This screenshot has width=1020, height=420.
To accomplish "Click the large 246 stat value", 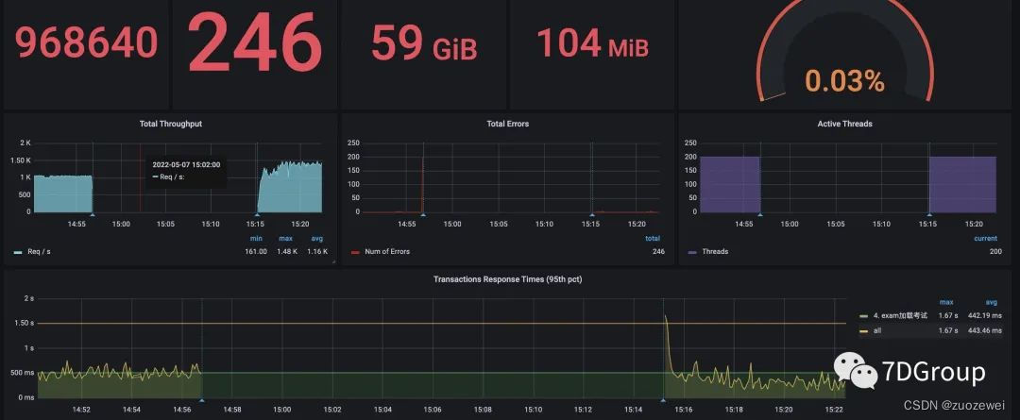I will tap(255, 44).
